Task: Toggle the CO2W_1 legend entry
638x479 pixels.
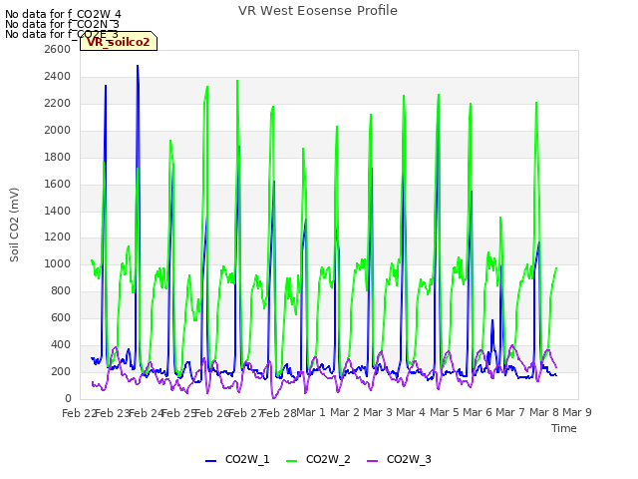Action: 237,459
